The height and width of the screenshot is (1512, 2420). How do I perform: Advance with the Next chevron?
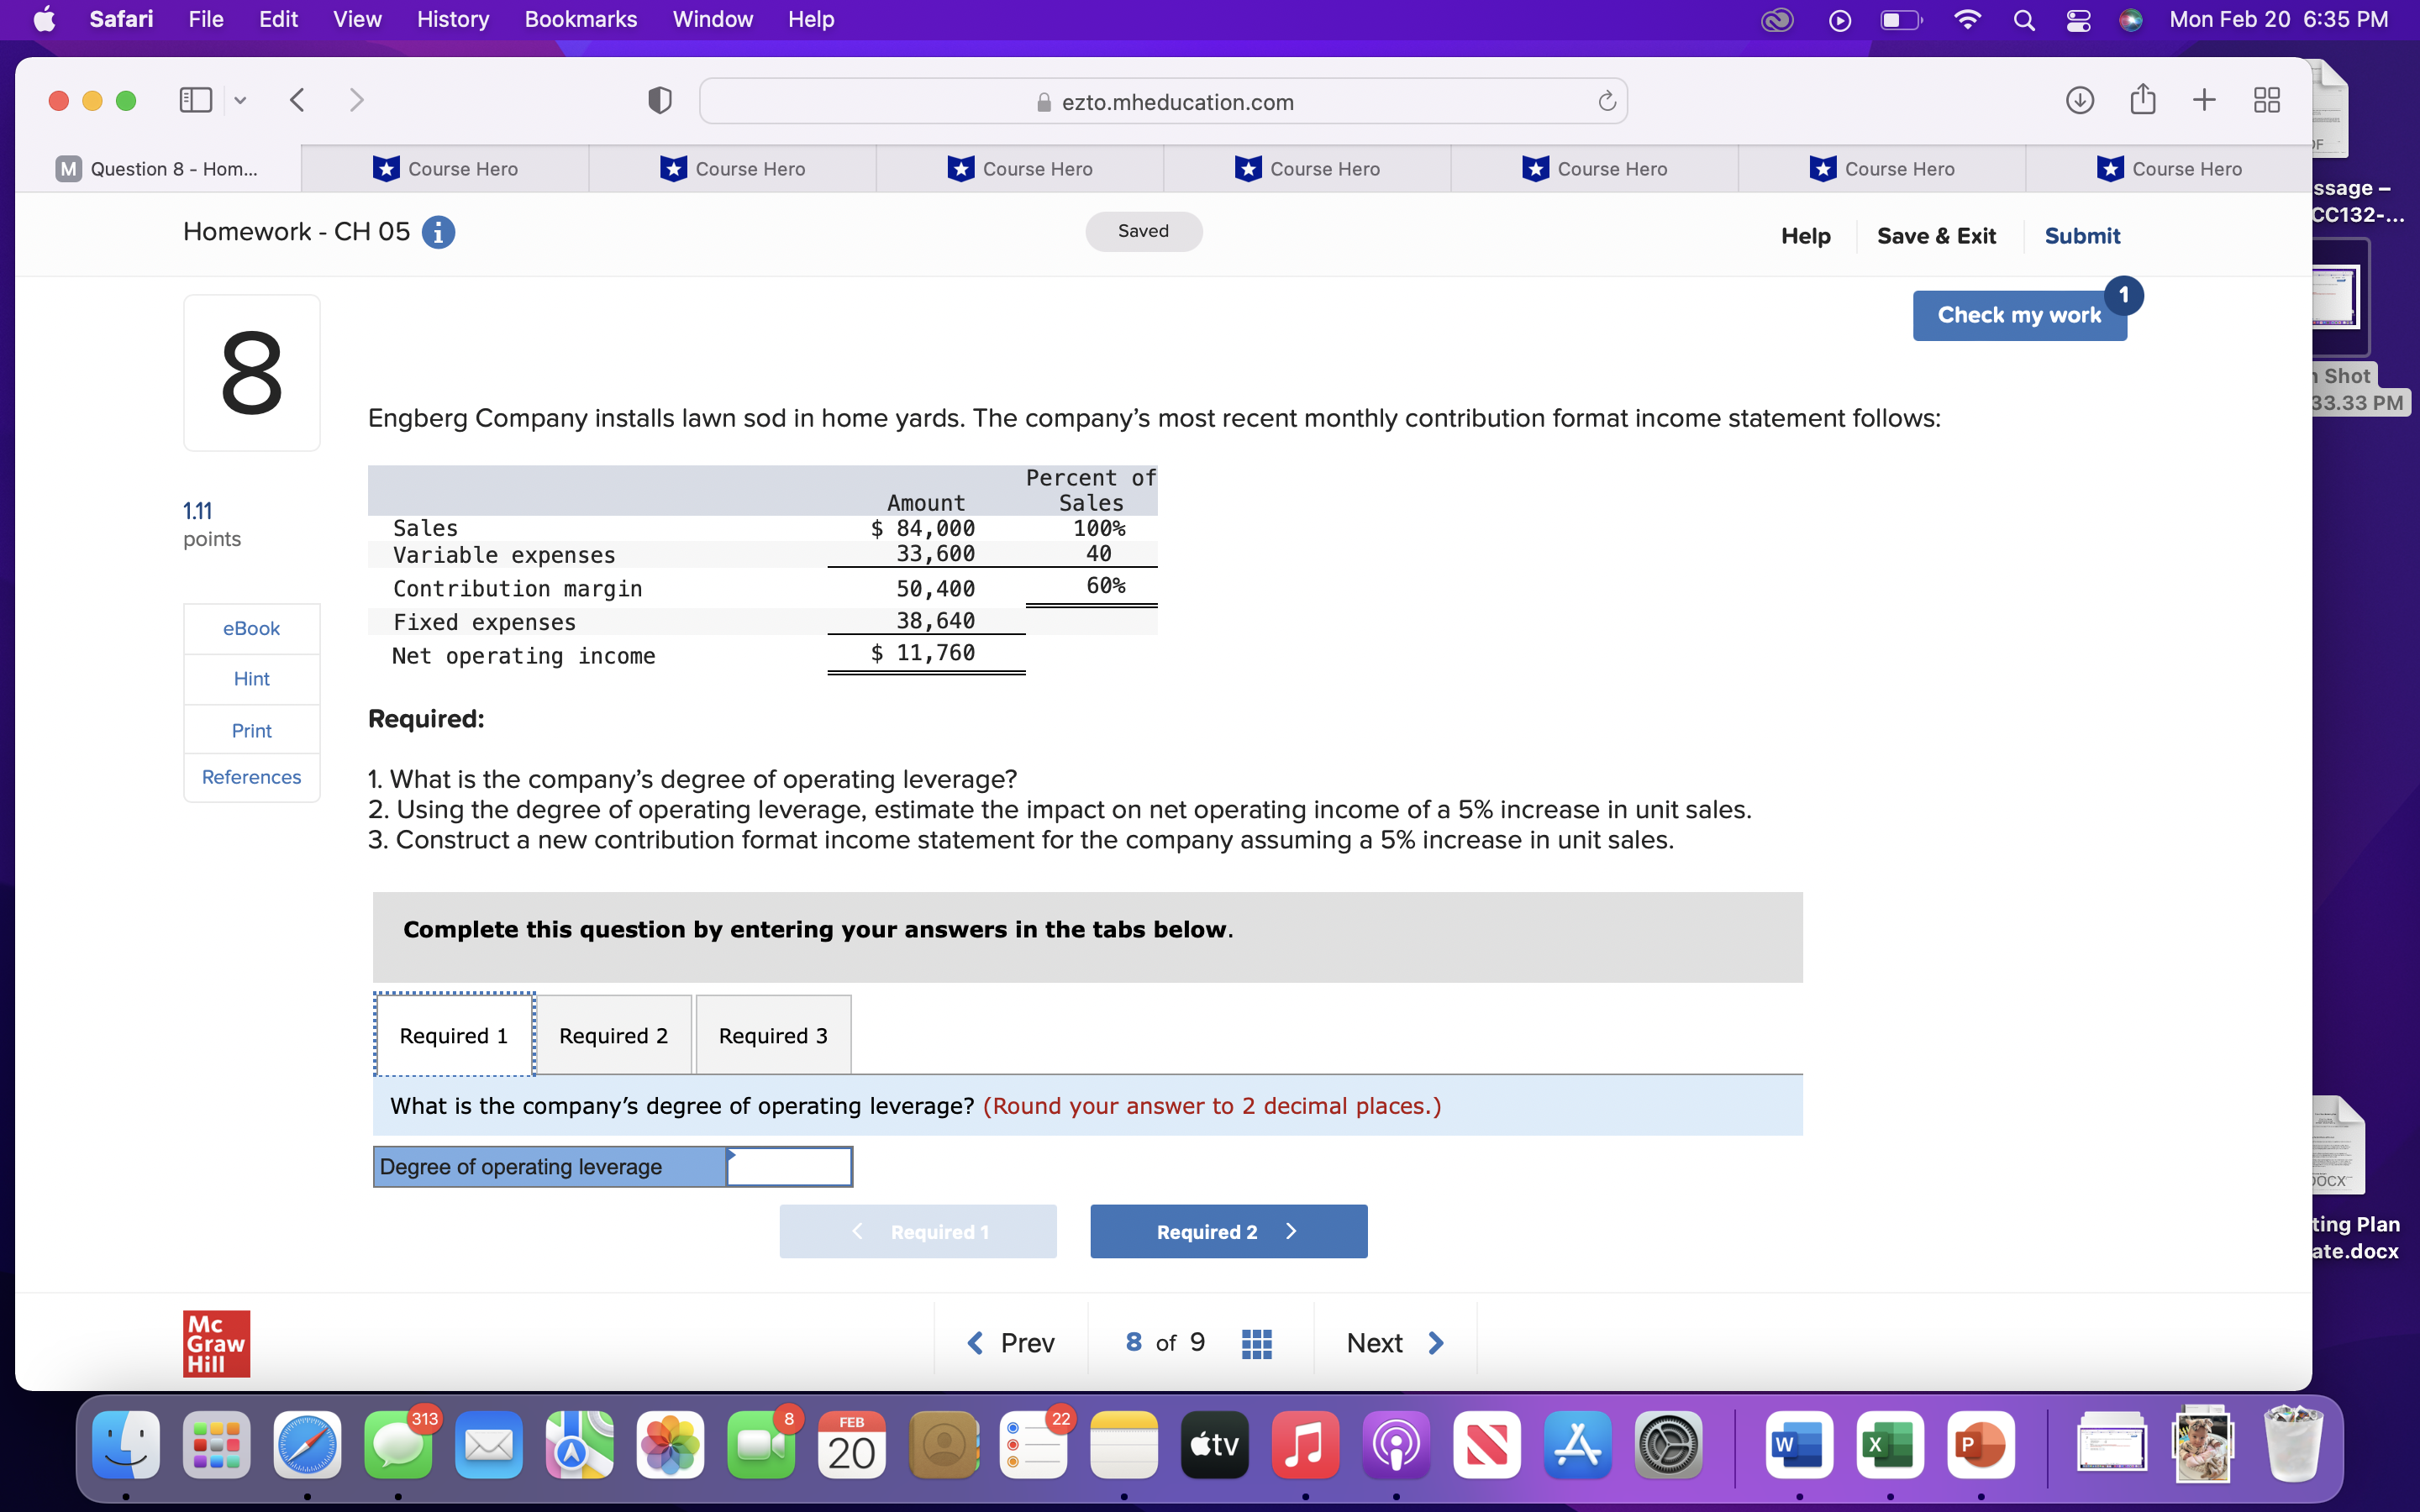click(1437, 1342)
